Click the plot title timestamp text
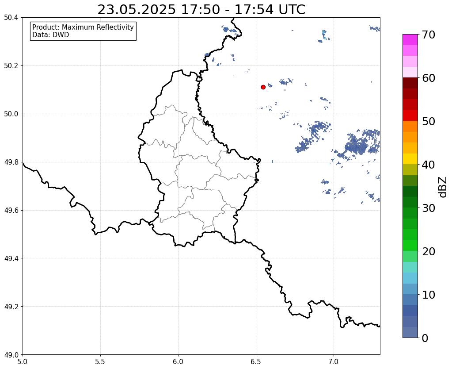The width and height of the screenshot is (452, 369). (x=201, y=10)
